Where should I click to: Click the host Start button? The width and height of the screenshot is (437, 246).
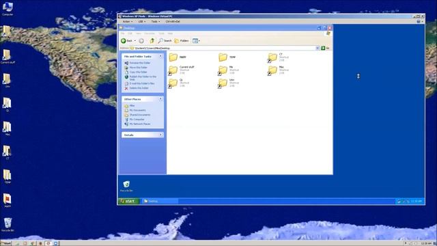click(x=6, y=243)
